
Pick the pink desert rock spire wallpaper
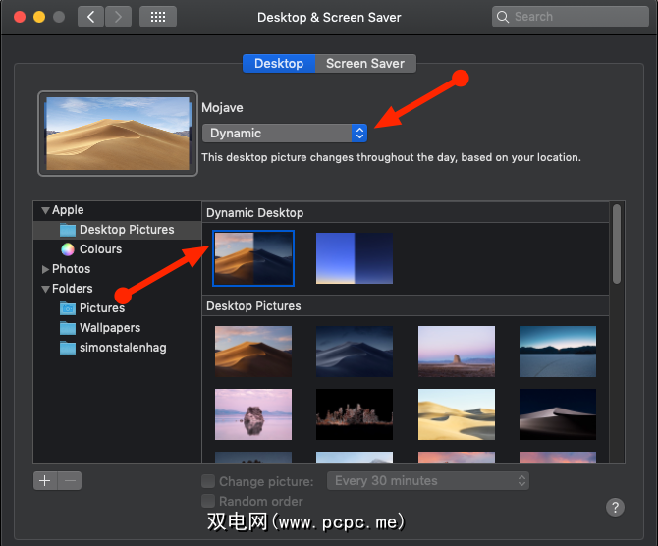pos(457,352)
